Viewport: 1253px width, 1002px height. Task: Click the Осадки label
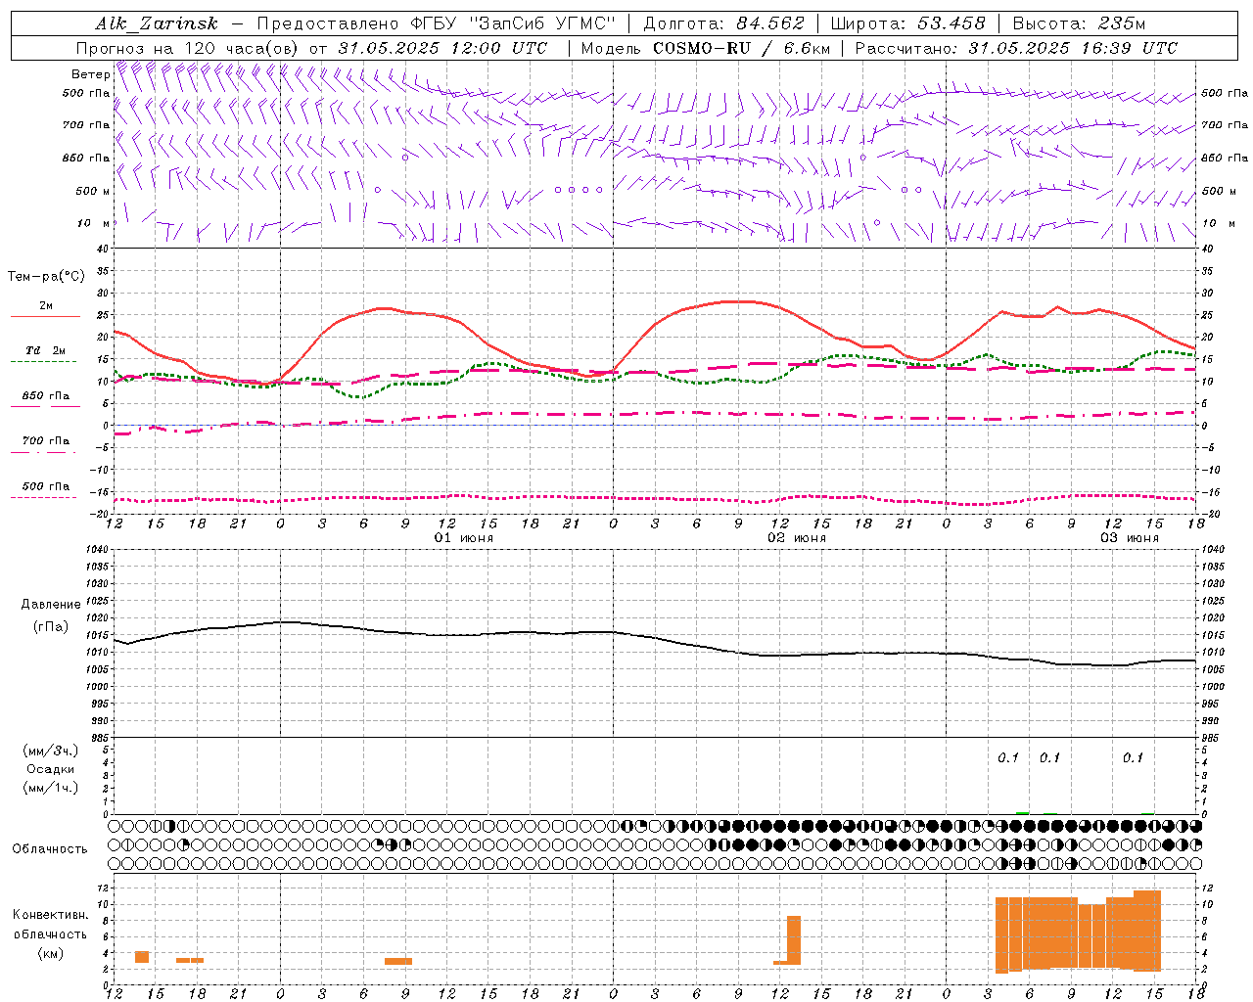tap(51, 769)
